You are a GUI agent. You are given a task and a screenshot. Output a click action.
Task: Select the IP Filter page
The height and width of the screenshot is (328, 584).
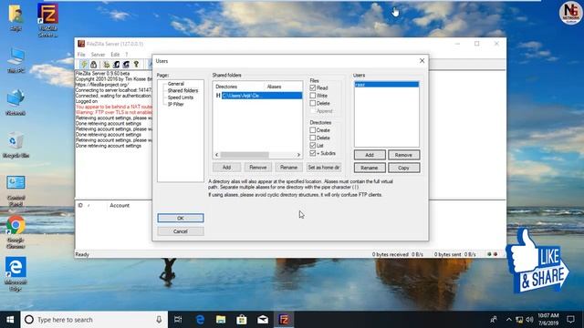coord(175,104)
